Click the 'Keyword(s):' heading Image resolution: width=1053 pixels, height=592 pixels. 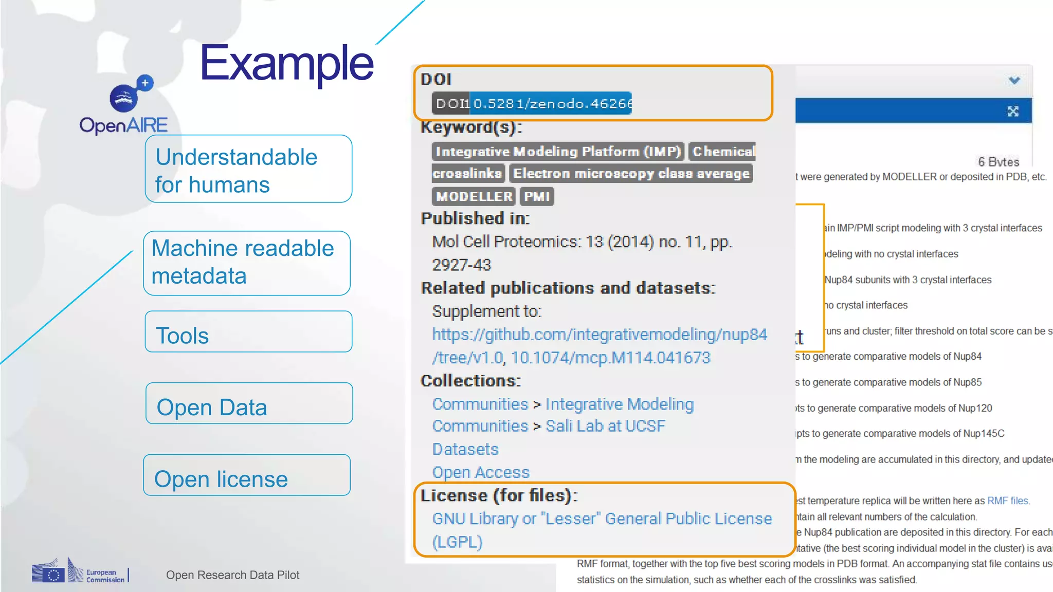[x=471, y=127]
